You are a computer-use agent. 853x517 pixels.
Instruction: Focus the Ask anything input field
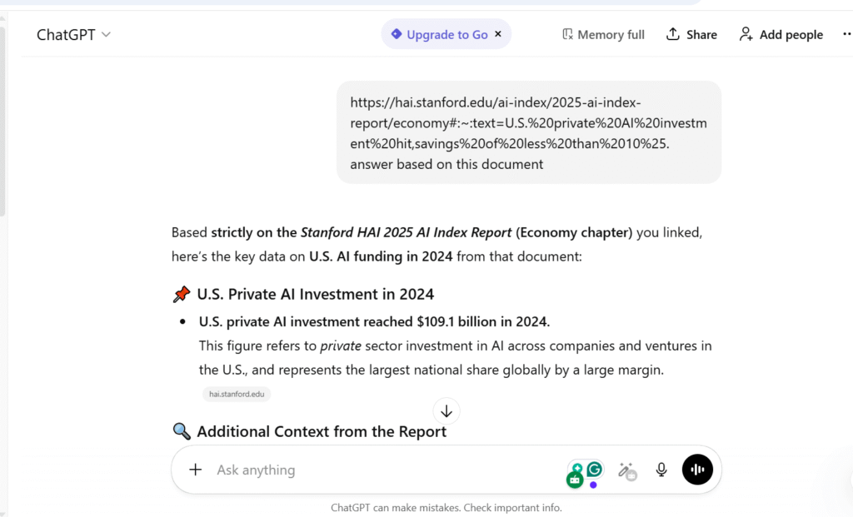click(x=381, y=470)
